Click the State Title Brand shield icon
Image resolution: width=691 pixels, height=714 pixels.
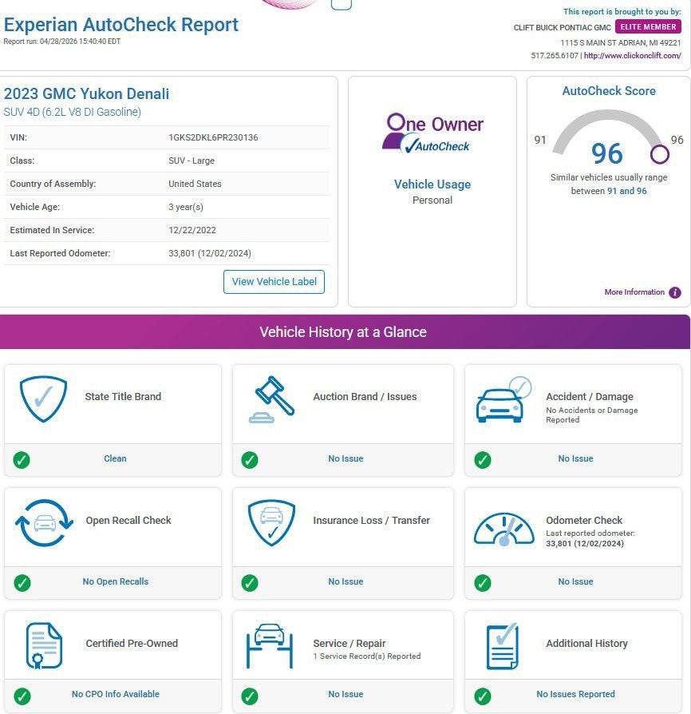(x=43, y=399)
